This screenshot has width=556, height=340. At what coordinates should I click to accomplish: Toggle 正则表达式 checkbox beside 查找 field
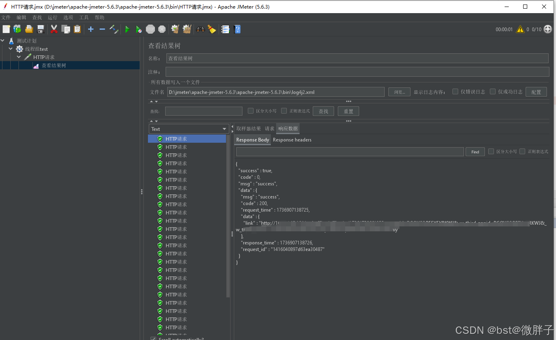pyautogui.click(x=284, y=111)
